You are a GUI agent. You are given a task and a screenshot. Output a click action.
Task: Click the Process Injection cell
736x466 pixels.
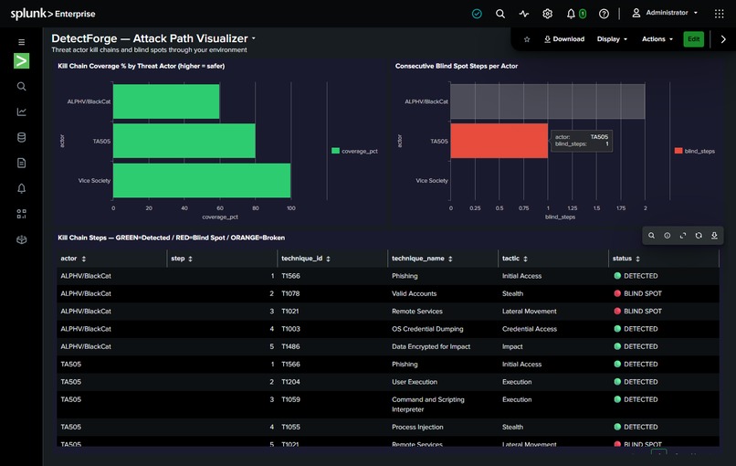tap(417, 427)
